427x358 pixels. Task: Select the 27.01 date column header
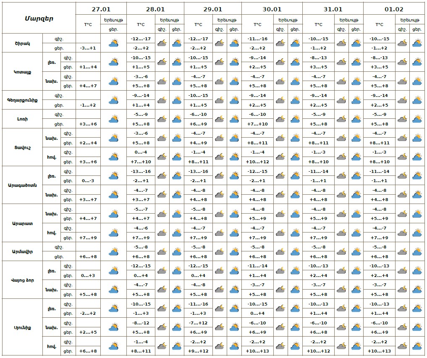point(101,9)
